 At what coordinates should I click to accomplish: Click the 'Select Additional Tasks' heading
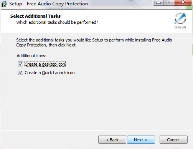[35, 16]
